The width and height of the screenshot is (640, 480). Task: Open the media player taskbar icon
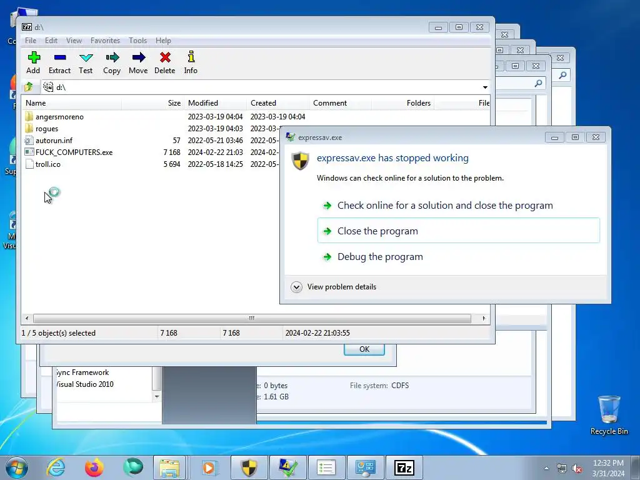tap(209, 467)
